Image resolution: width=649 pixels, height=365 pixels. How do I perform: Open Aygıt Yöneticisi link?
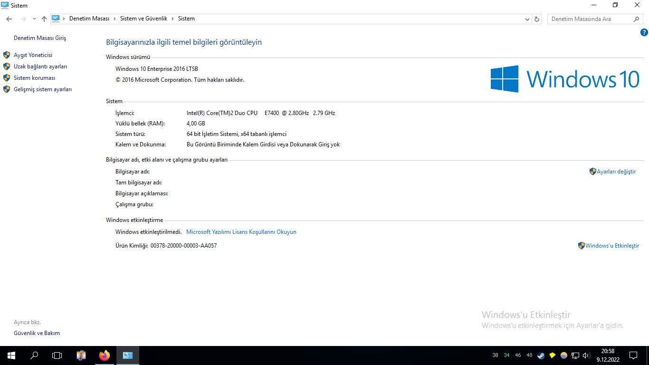coord(33,55)
